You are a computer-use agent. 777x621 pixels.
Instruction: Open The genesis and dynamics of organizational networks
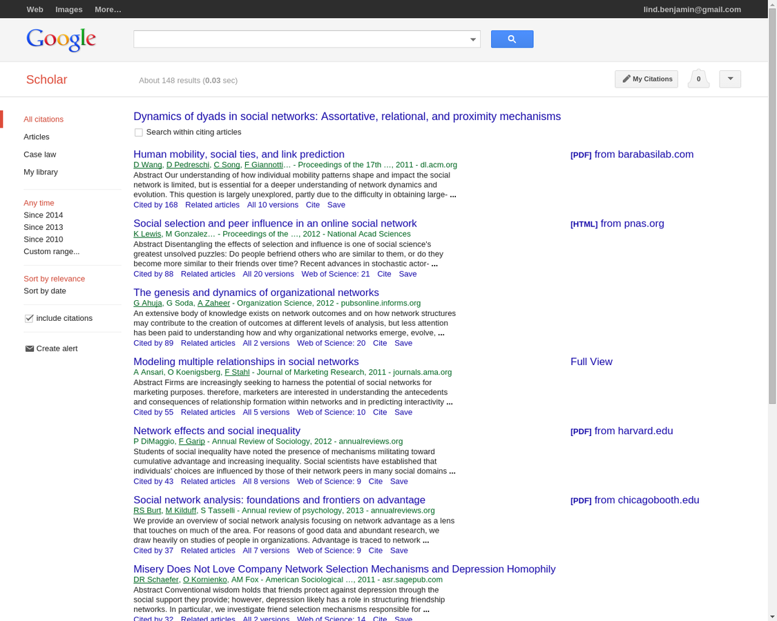(256, 293)
